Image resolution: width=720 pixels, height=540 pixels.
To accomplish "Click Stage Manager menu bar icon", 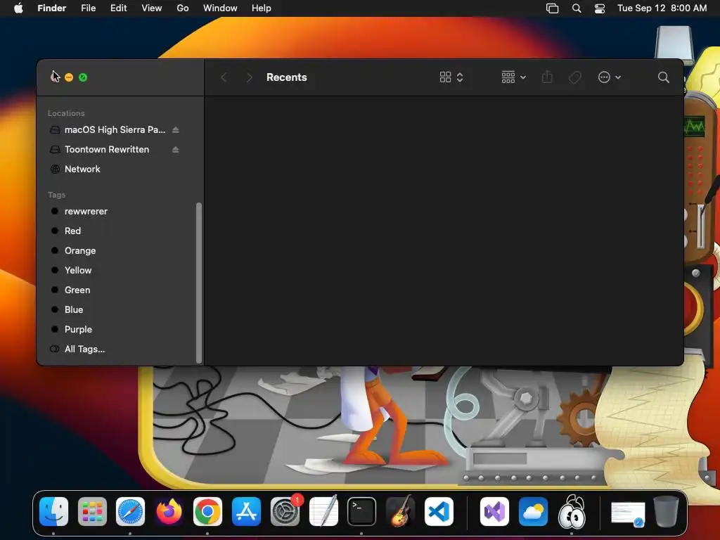I will point(553,8).
